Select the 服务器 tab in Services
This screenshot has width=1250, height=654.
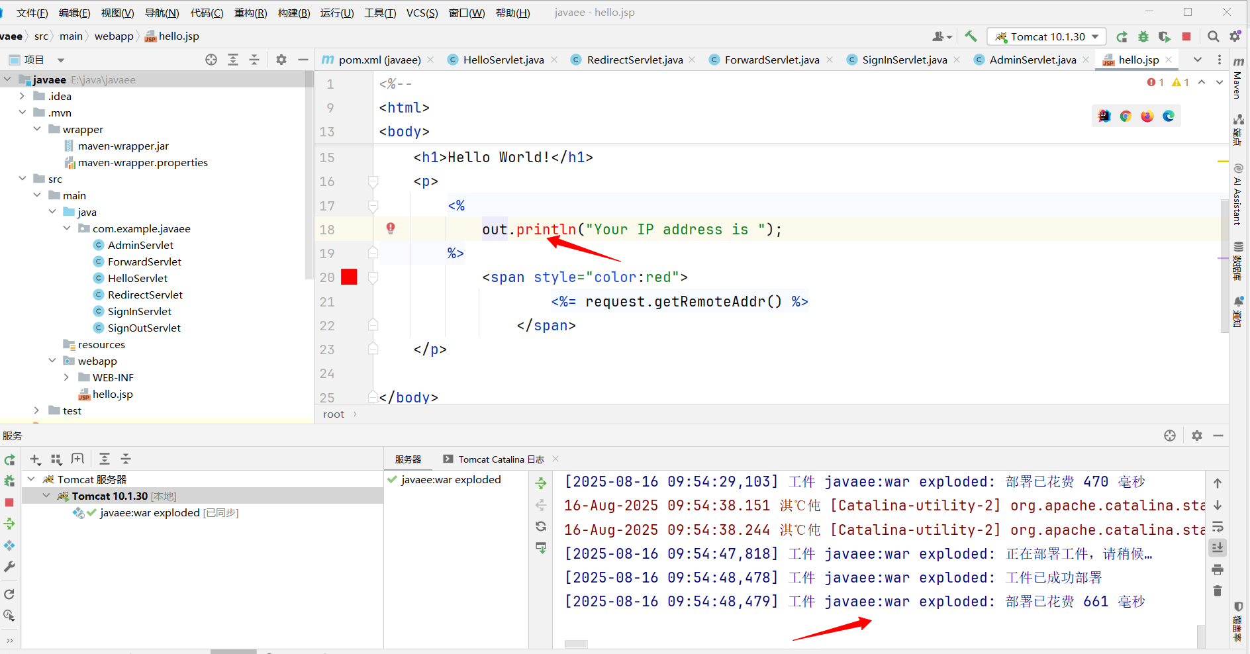(408, 459)
